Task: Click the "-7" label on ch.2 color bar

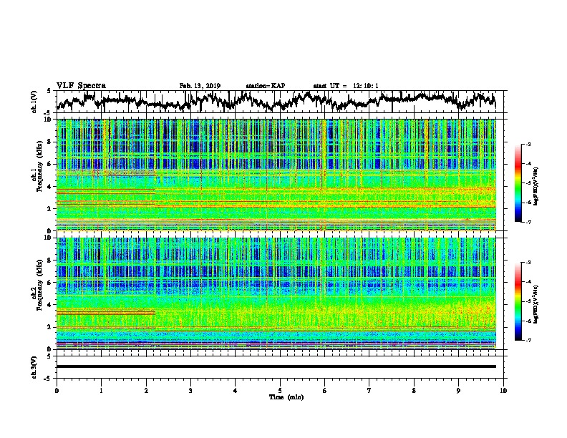Action: [x=528, y=341]
